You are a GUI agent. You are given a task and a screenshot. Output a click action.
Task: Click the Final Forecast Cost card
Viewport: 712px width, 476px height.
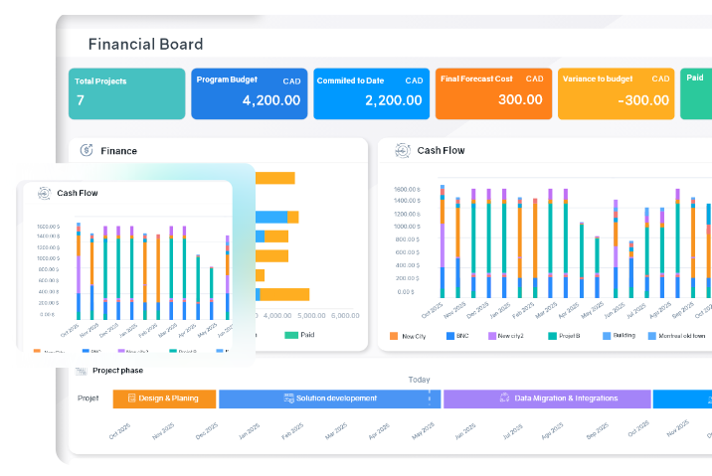pos(491,93)
